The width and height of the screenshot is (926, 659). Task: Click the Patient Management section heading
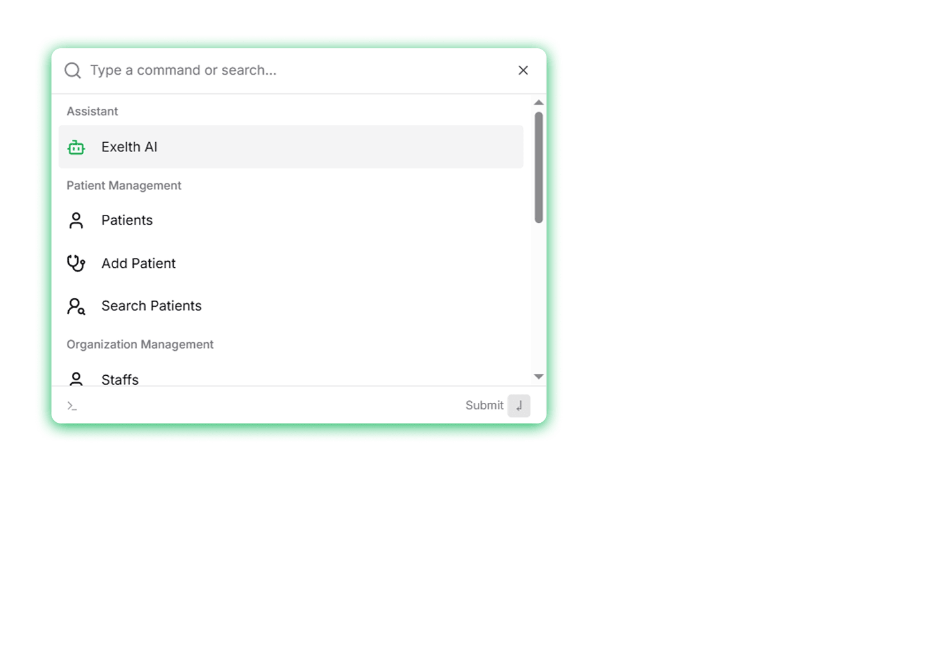click(x=124, y=185)
